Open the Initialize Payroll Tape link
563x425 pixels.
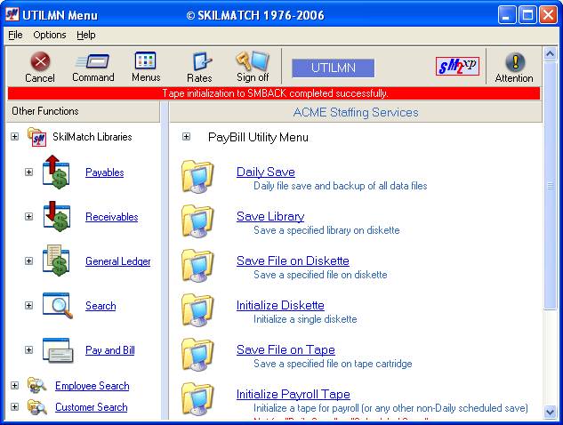coord(294,395)
